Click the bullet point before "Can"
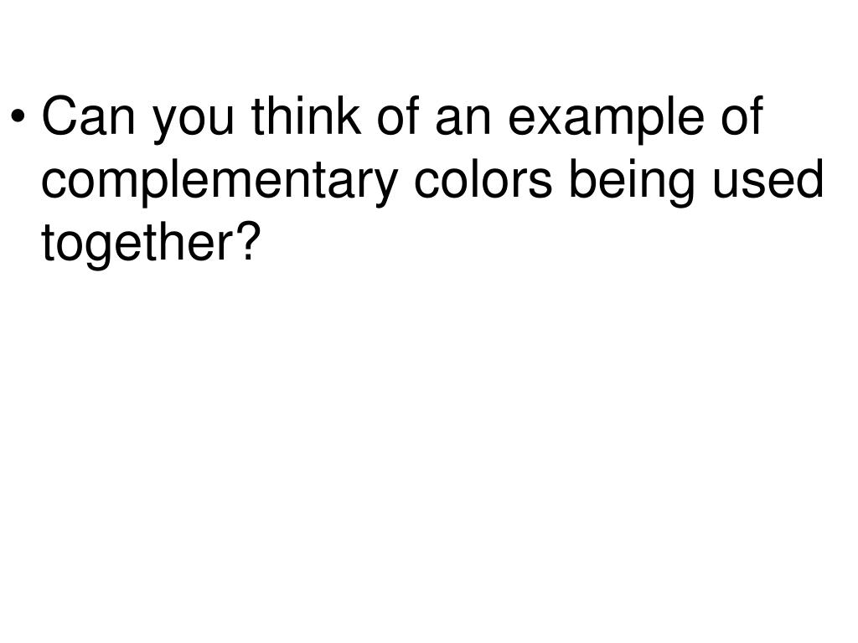The image size is (858, 643). 18,116
